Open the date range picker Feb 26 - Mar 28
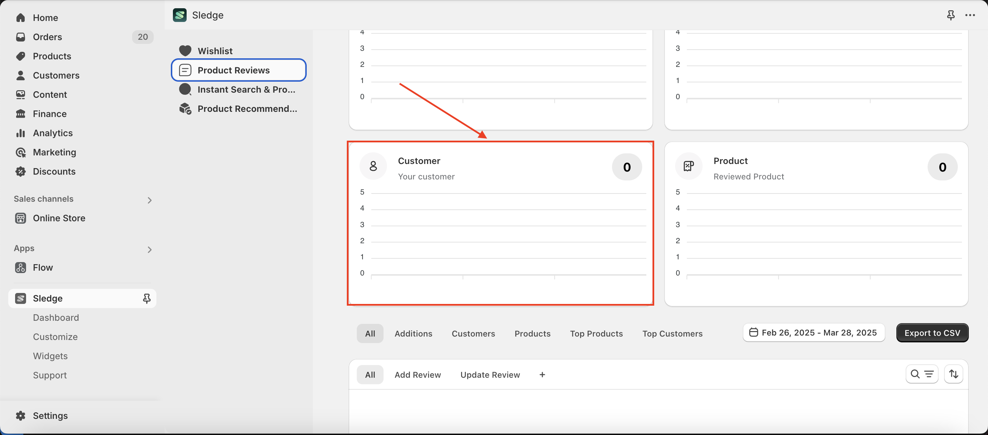 813,332
